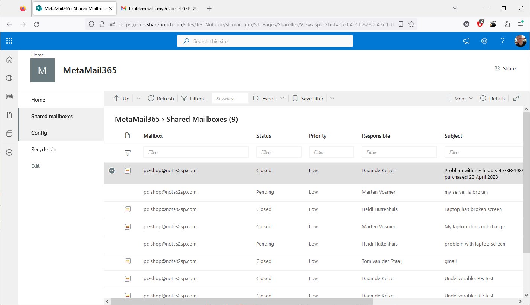Screen dimensions: 530x305
Task: Click the Create plus icon in app bar
Action: tap(9, 152)
